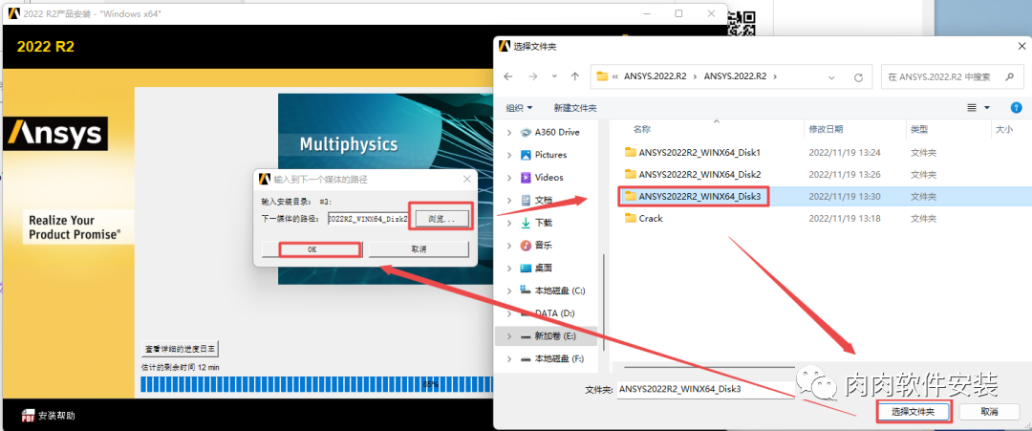Click the Forward arrow in folder dialog

[x=532, y=76]
